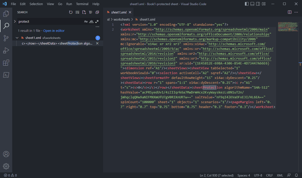302x178 pixels.
Task: Open the Selection menu
Action: point(36,4)
